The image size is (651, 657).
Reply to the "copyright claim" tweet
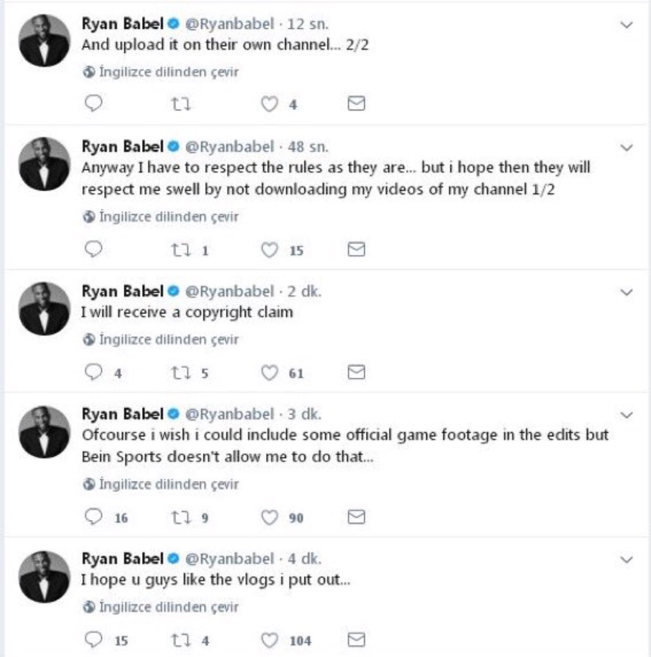(93, 373)
